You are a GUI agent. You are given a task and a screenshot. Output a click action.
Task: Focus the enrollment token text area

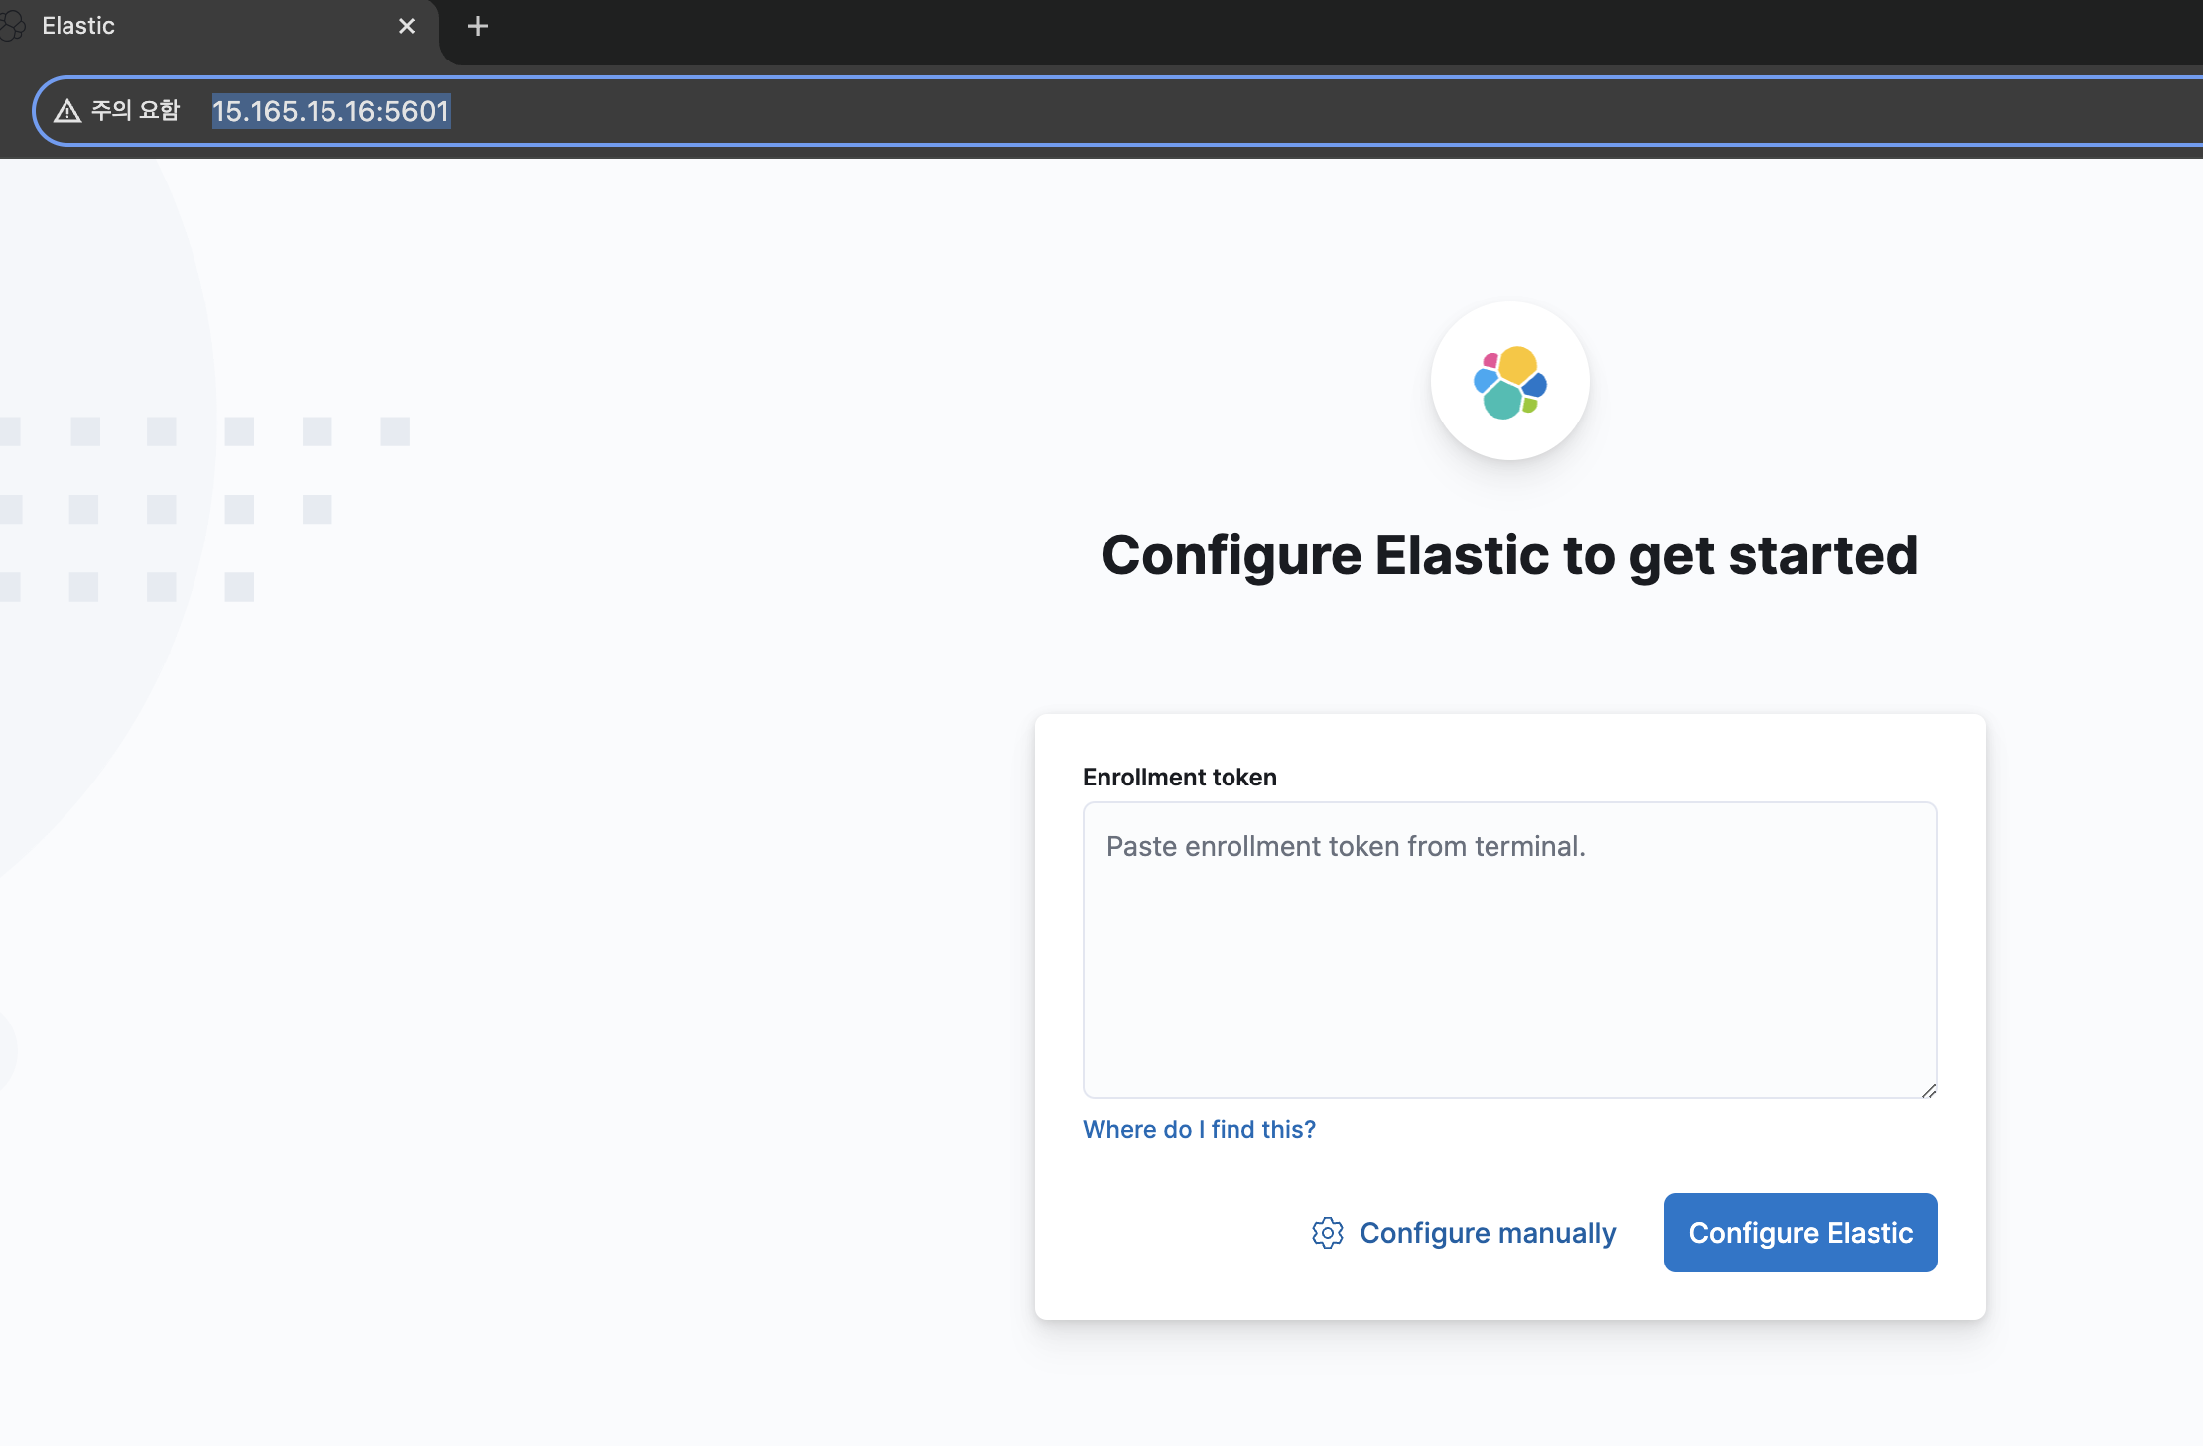[x=1508, y=972]
